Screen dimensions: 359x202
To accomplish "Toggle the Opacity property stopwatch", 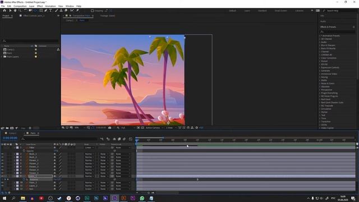I will coord(24,151).
